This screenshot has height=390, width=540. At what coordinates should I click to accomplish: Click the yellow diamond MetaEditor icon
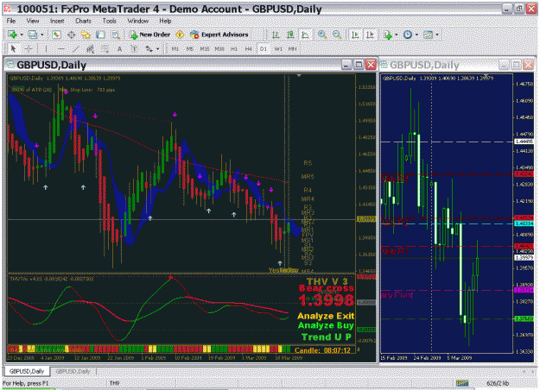click(180, 35)
